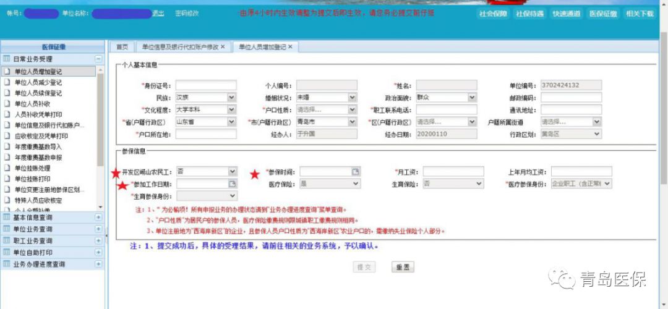
Task: Choose a 户口性质 from dropdown
Action: tap(352, 110)
